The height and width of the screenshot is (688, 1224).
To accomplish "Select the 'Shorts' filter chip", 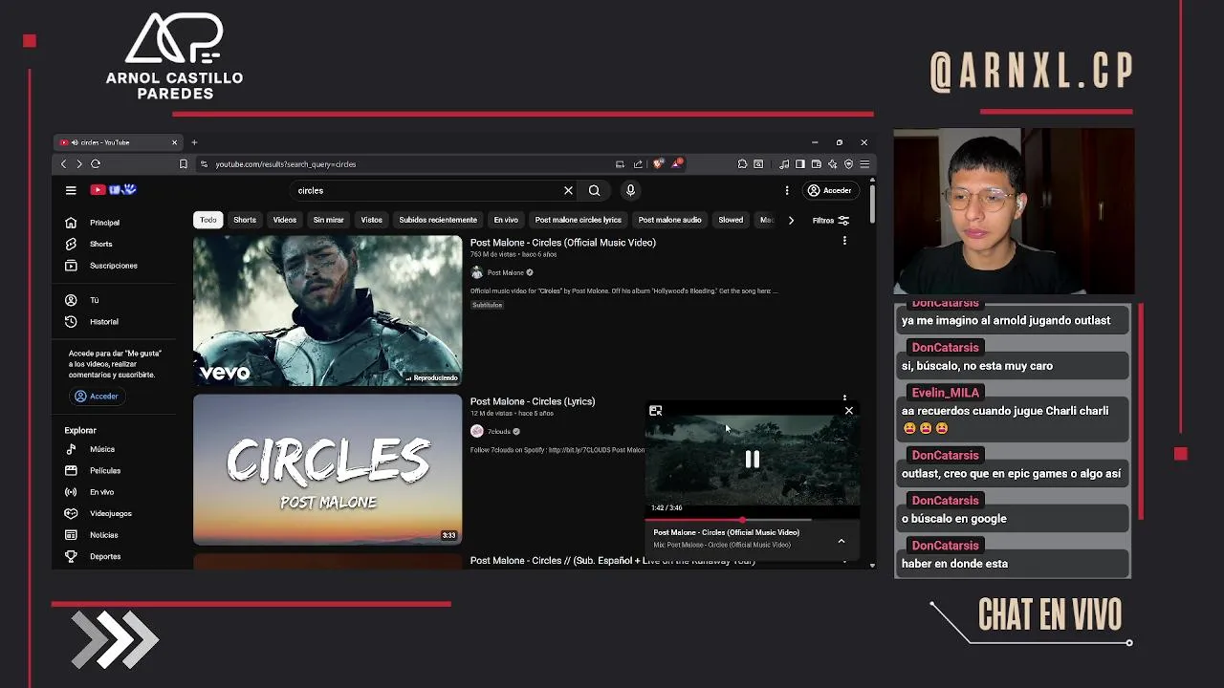I will pos(245,220).
